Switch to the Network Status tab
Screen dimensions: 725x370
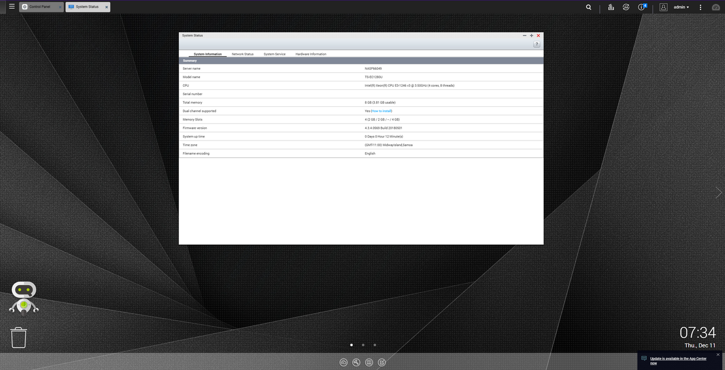click(x=242, y=54)
